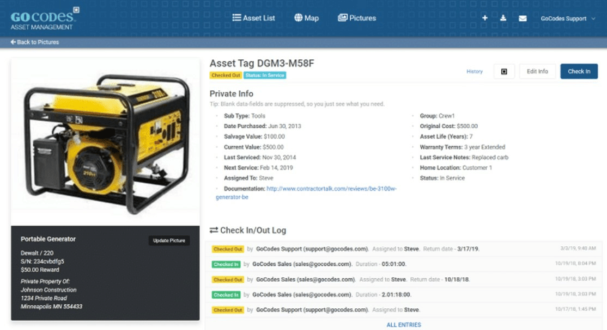607x330 pixels.
Task: Open the contractortalk.com documentation link
Action: [331, 189]
